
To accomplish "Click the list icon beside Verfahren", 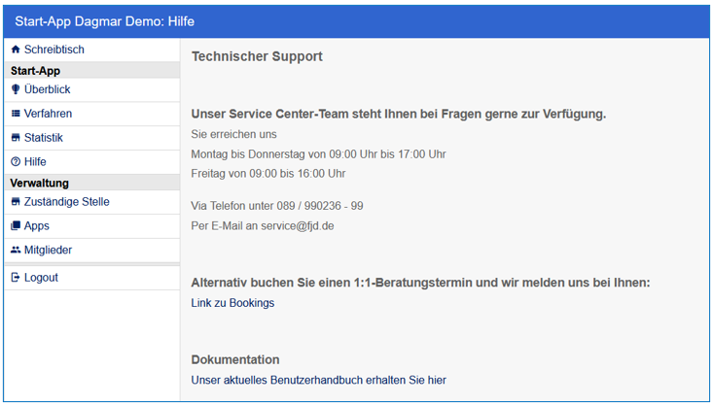I will point(16,114).
